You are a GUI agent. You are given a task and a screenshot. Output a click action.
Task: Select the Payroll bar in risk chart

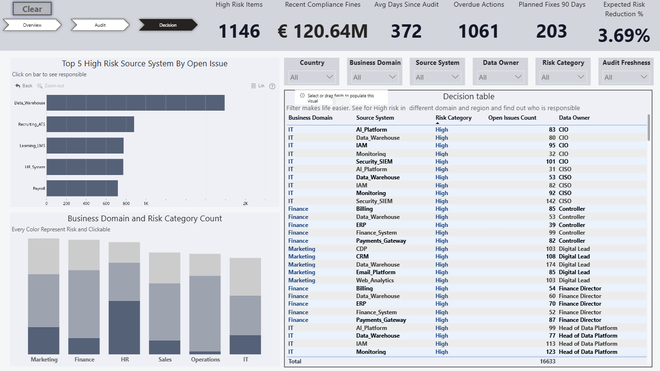[x=82, y=188]
